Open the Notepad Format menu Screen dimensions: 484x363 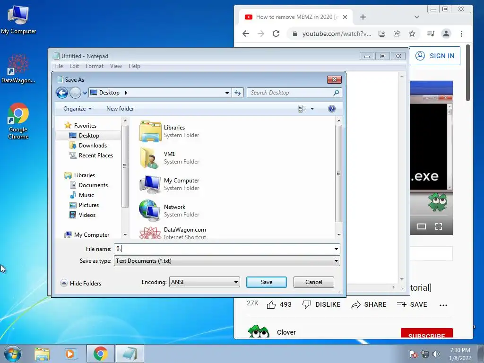[95, 66]
